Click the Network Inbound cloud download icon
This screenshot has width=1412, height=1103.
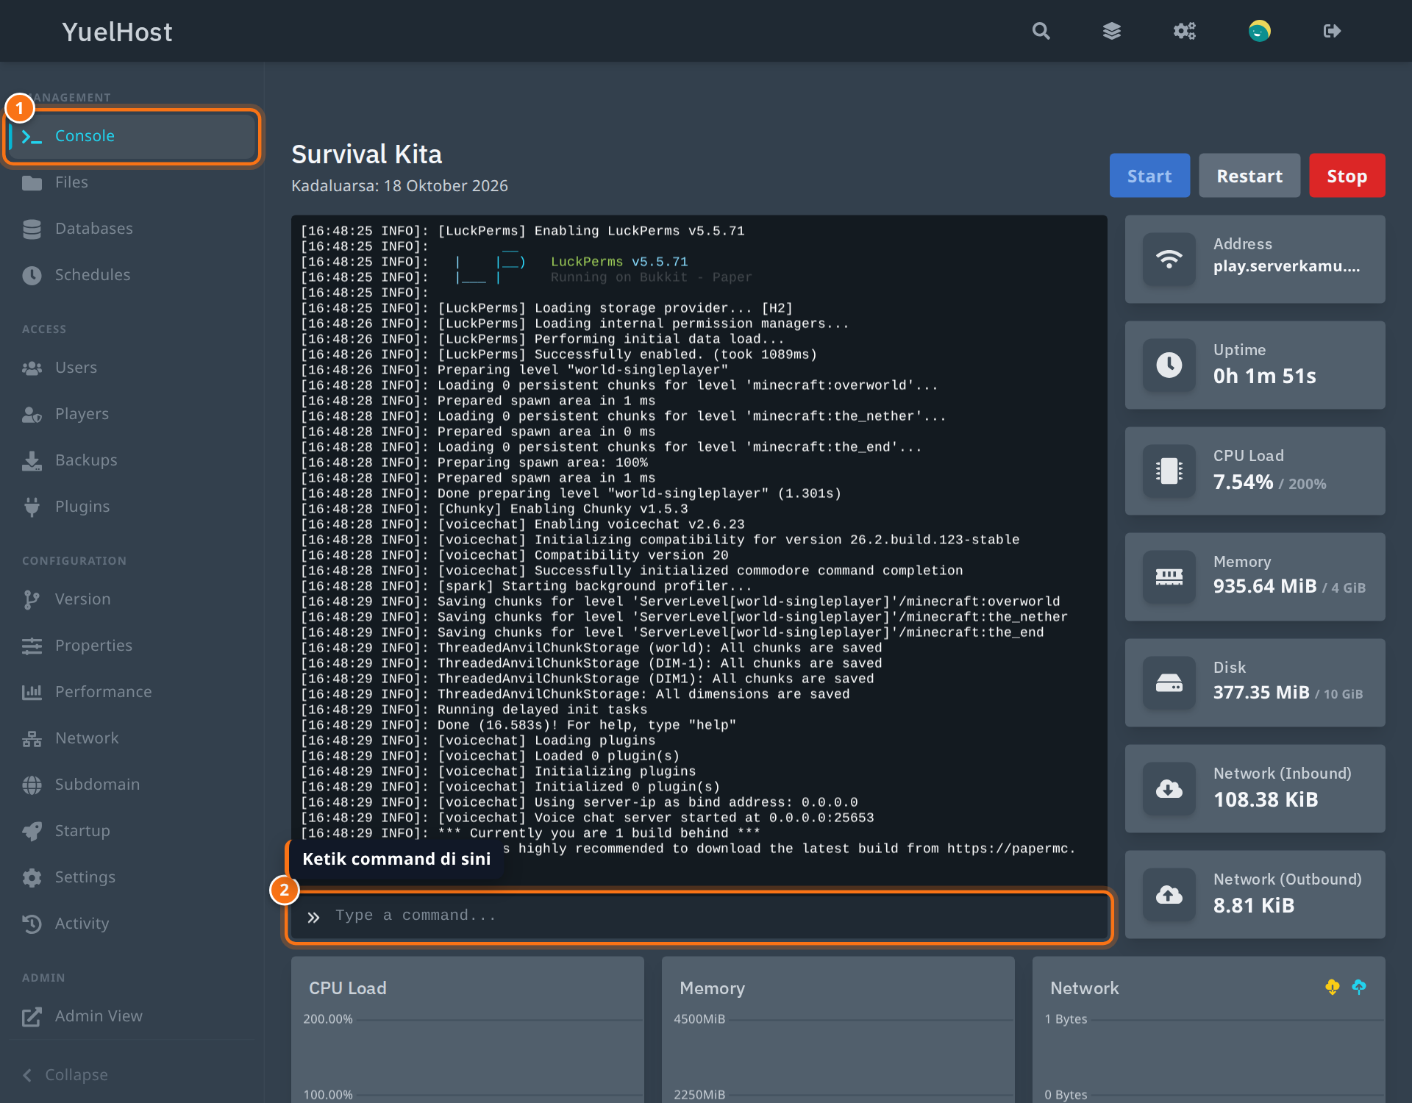point(1169,788)
